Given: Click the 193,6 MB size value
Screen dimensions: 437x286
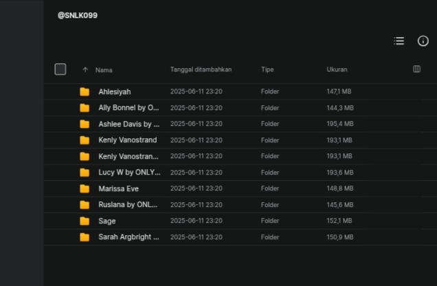Looking at the screenshot, I should pos(340,173).
